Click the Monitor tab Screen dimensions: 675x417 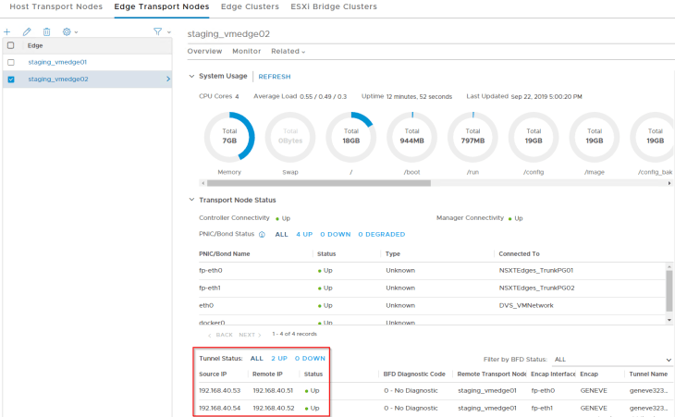tap(246, 51)
